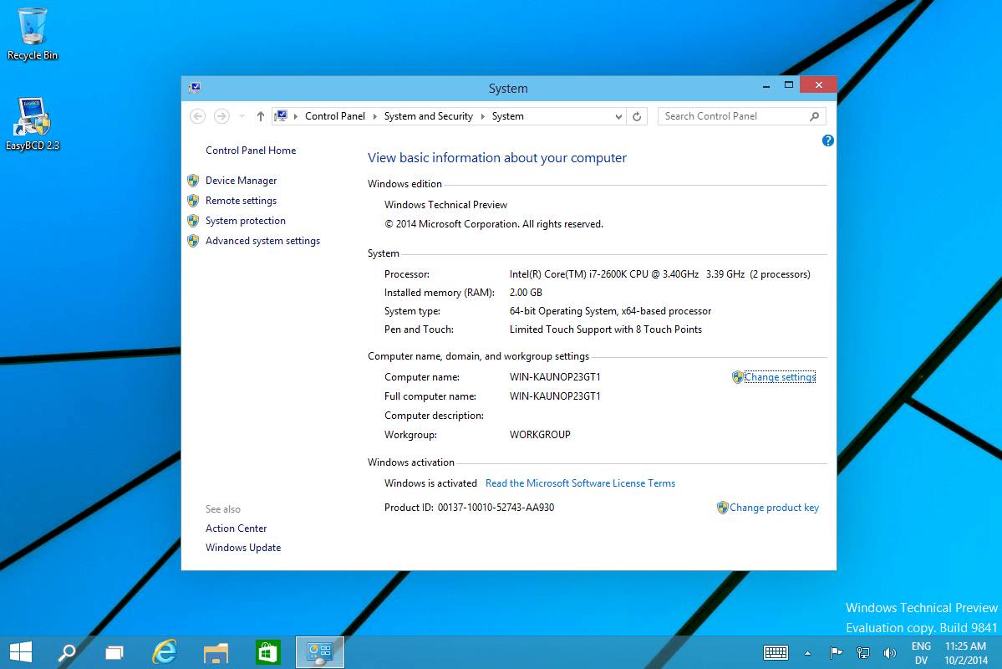The height and width of the screenshot is (669, 1002).
Task: Open the clock showing 11:25 AM
Action: coord(965,653)
